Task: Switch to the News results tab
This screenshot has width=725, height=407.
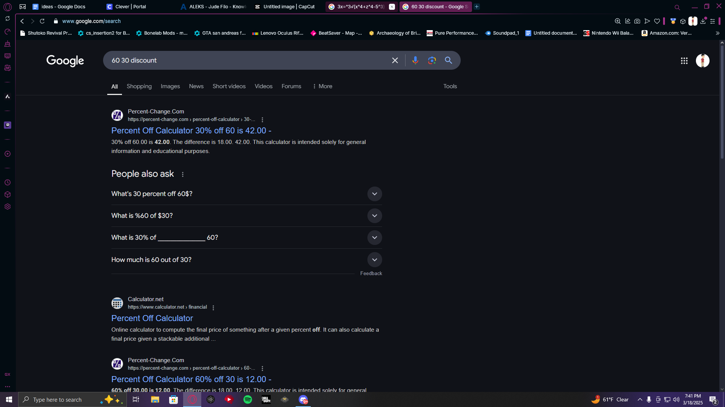Action: [196, 86]
